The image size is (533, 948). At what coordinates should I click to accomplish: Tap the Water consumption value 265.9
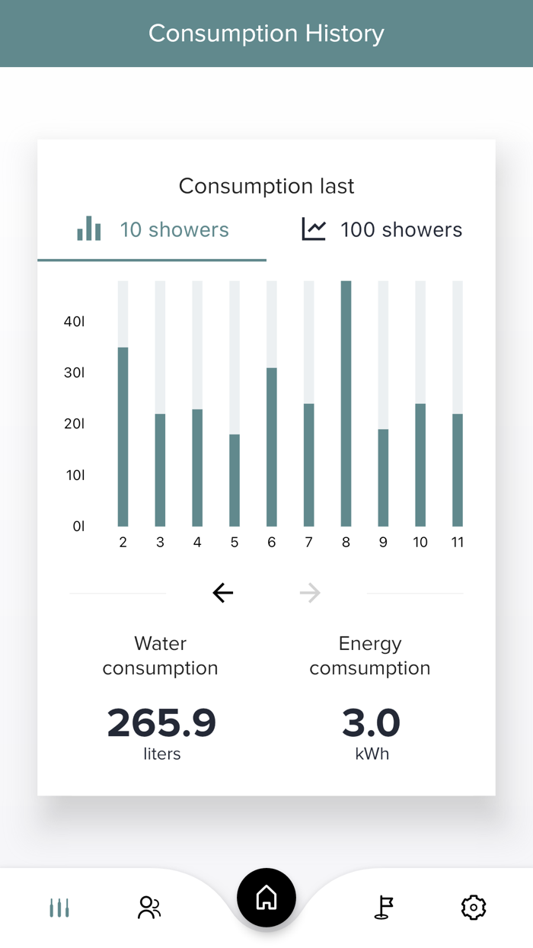click(x=161, y=723)
